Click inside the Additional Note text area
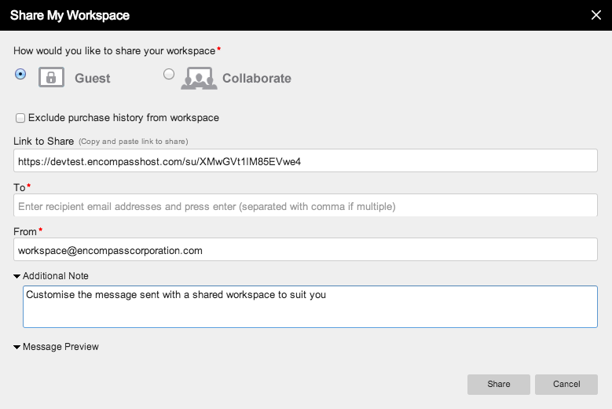 tap(310, 307)
